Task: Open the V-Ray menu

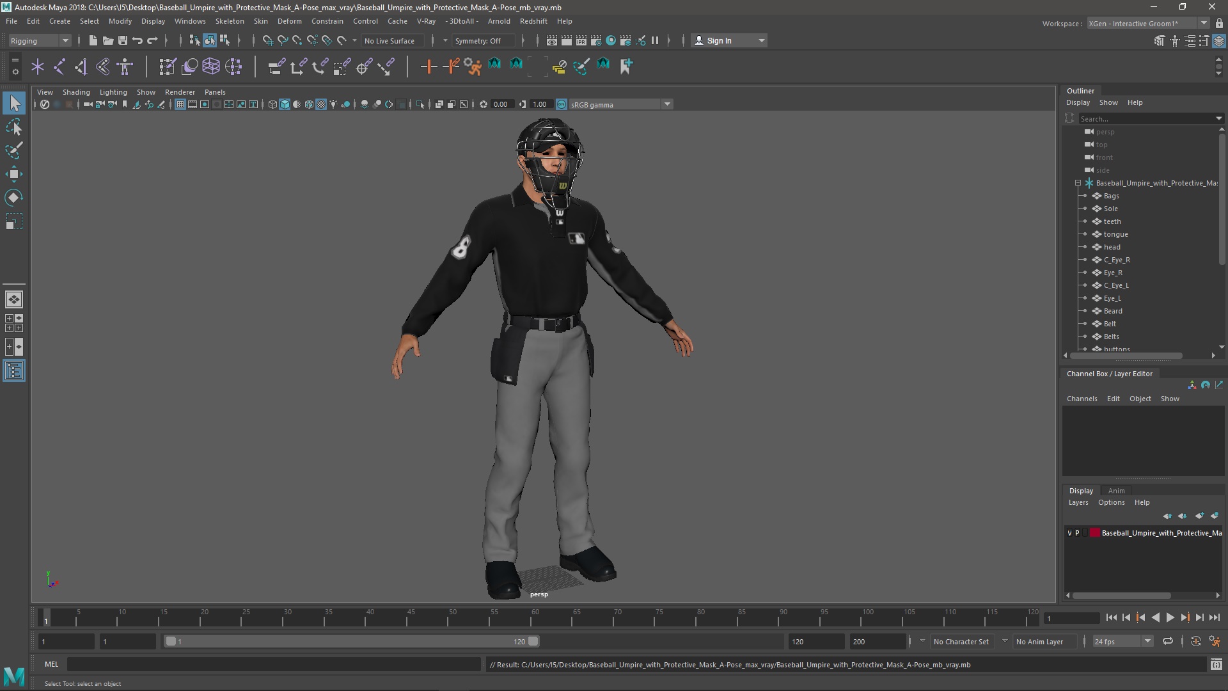Action: pos(426,21)
